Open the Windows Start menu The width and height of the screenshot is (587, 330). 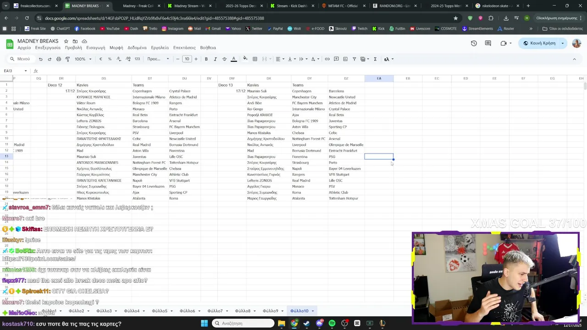[x=204, y=323]
